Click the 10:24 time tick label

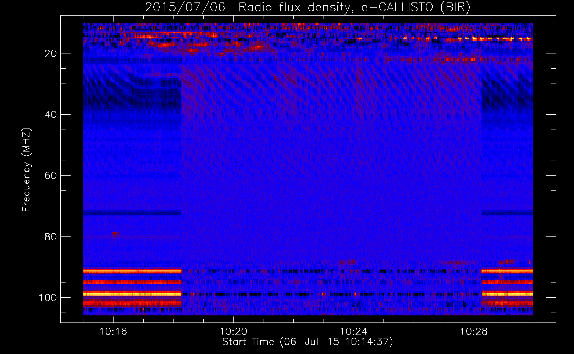point(354,331)
